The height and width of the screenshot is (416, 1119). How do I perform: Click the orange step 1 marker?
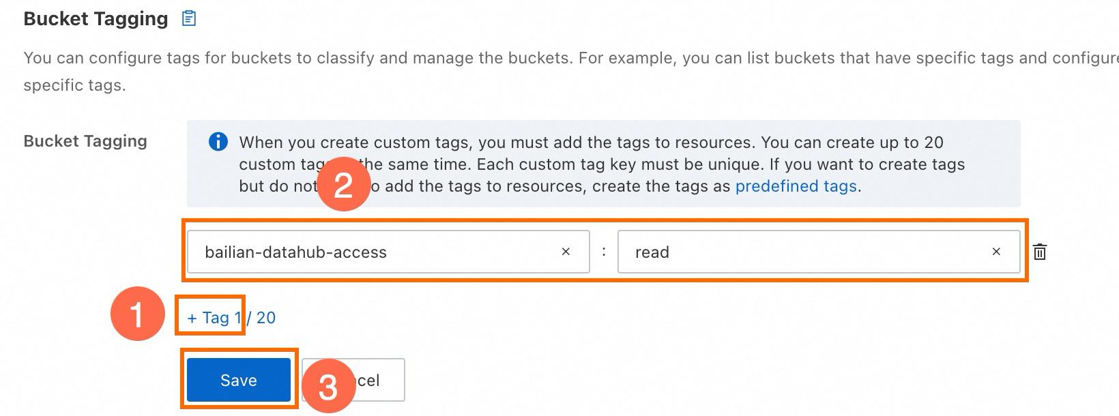point(138,314)
